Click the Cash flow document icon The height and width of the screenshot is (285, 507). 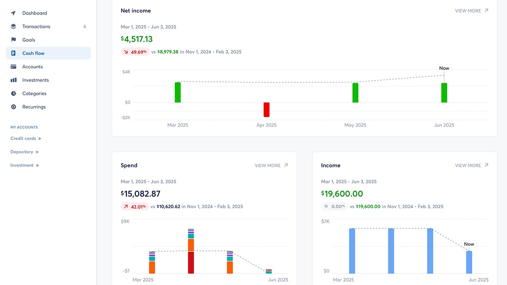click(x=14, y=53)
